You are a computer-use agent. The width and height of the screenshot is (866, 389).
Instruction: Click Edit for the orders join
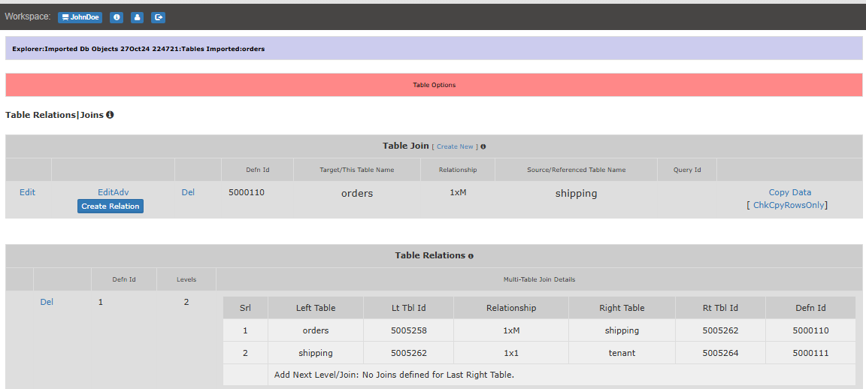28,192
